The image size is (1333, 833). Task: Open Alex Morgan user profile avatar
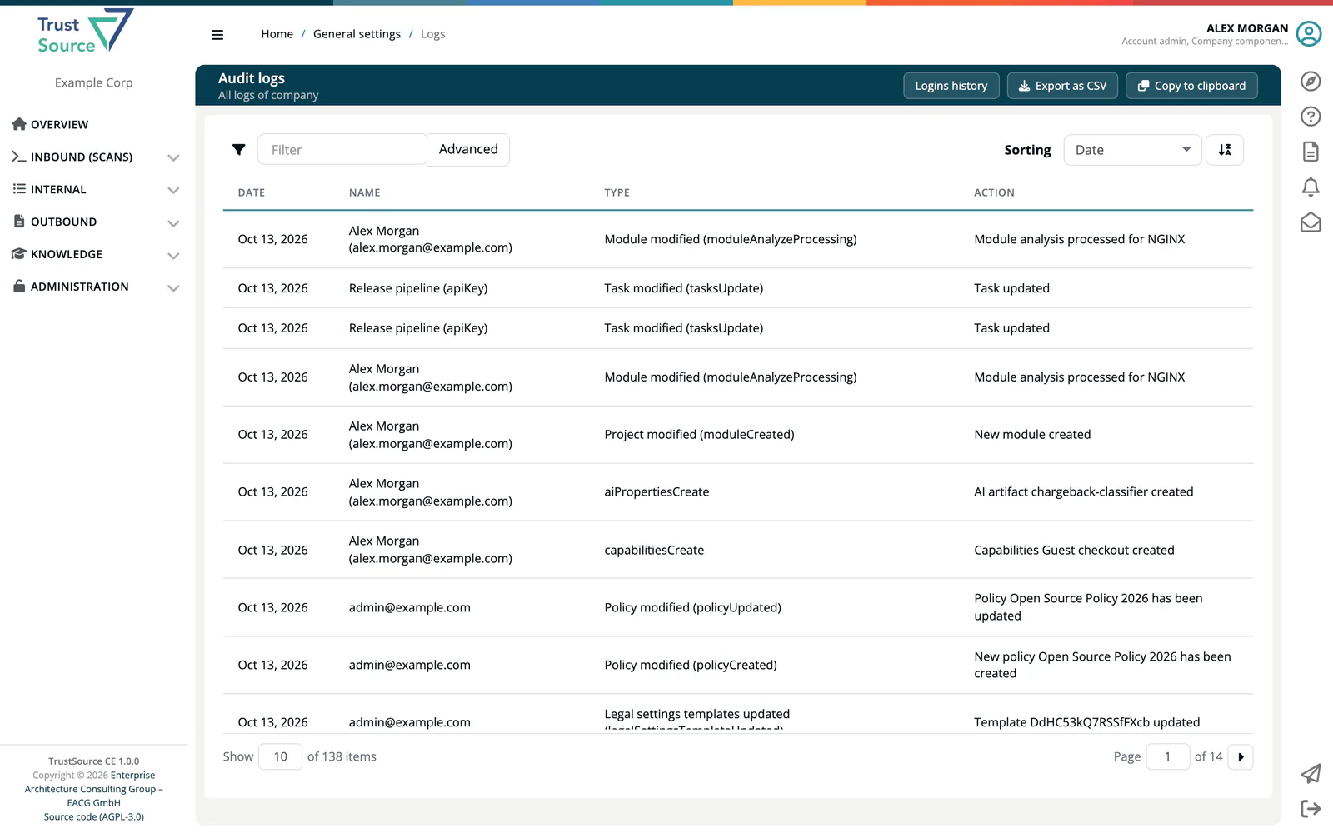pos(1309,34)
